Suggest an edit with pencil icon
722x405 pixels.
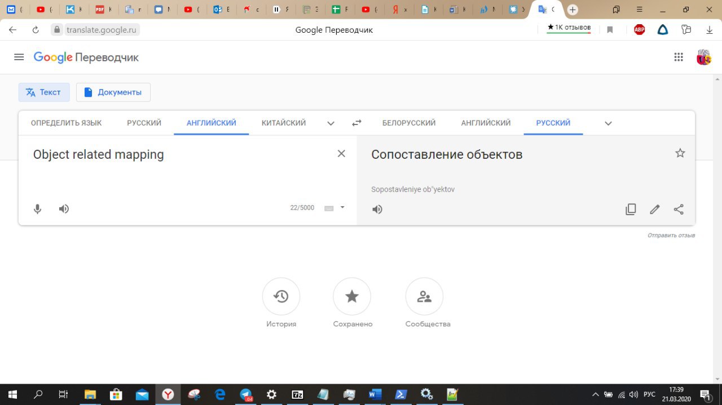pyautogui.click(x=654, y=210)
